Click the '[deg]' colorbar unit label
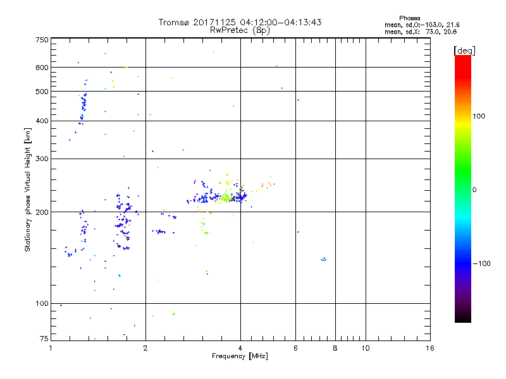The width and height of the screenshot is (506, 379). [464, 51]
